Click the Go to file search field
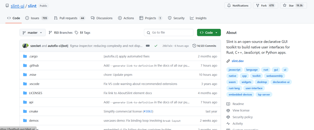The height and width of the screenshot is (130, 314). [169, 33]
